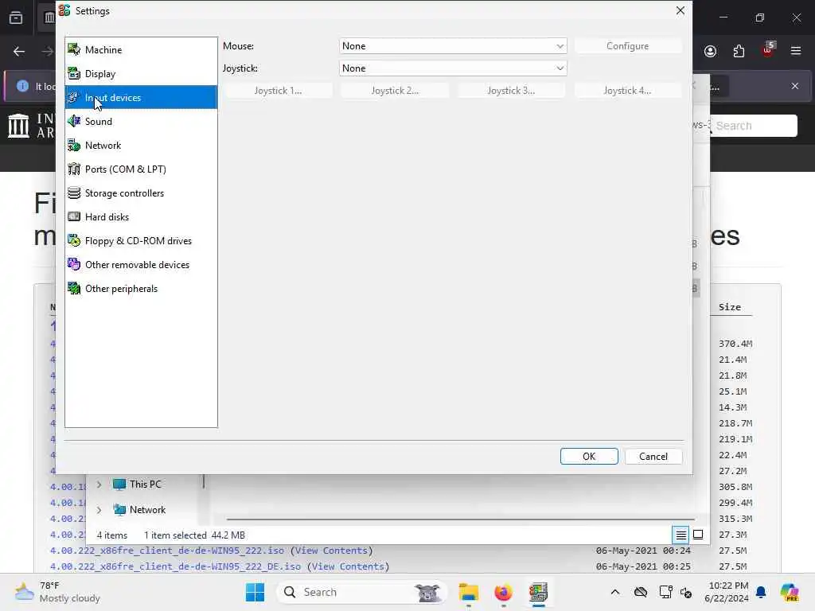This screenshot has height=611, width=815.
Task: Open the Sound settings category
Action: pyautogui.click(x=141, y=122)
